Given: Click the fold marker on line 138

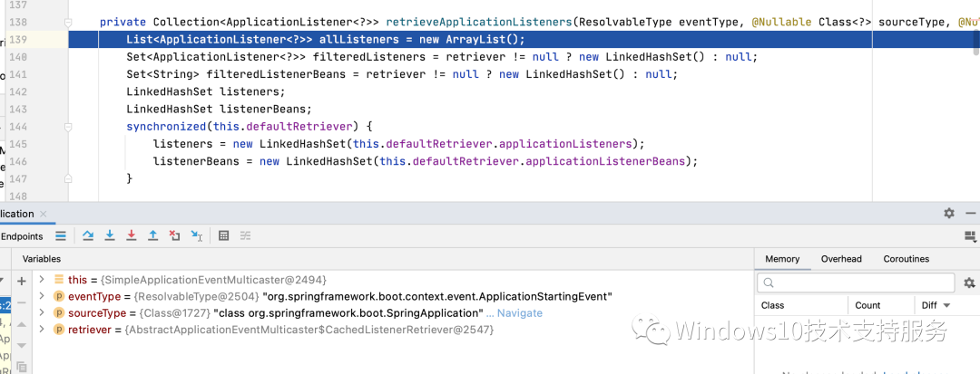Looking at the screenshot, I should coord(67,23).
